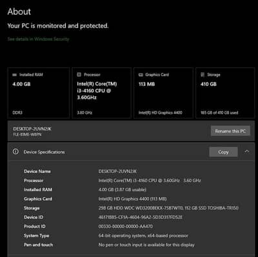Click the Graphics Card card icon
The height and width of the screenshot is (257, 258).
click(x=141, y=75)
